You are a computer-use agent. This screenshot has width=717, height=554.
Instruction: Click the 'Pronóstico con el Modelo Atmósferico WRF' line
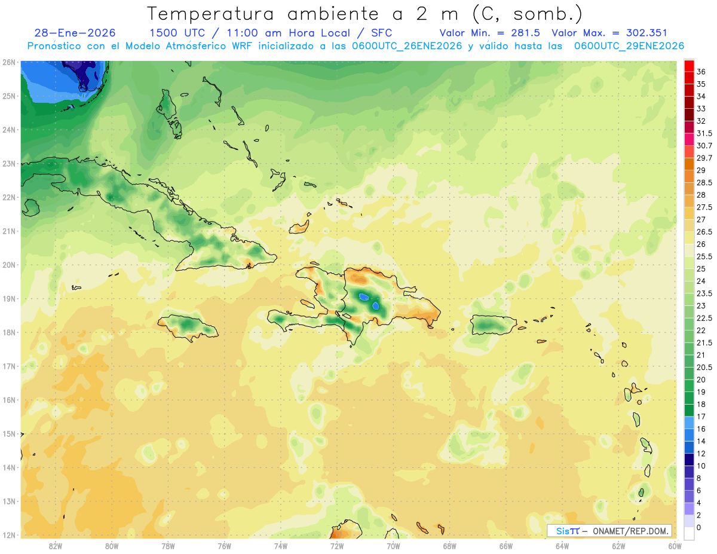(x=140, y=46)
